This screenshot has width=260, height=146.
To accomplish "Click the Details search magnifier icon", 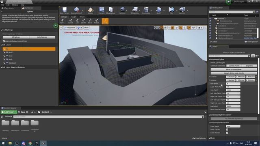I will pos(249,56).
